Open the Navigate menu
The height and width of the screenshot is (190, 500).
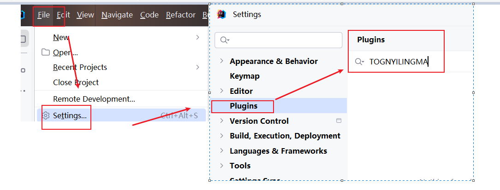tap(117, 15)
